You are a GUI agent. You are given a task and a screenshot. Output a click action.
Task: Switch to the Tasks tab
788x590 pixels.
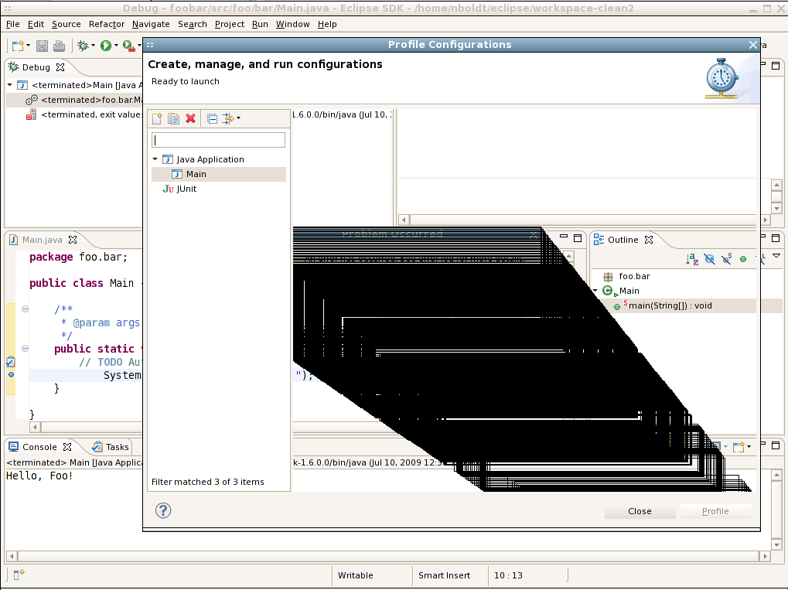click(111, 447)
